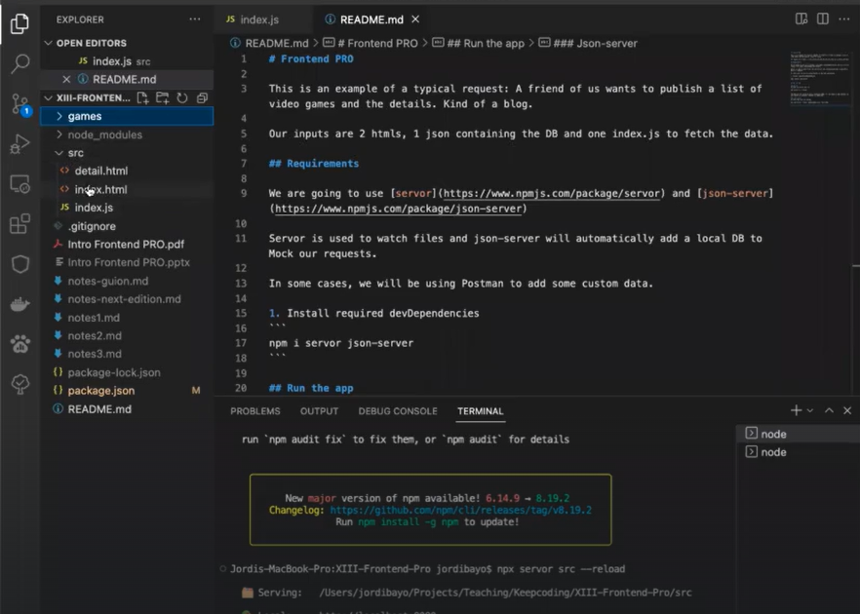Viewport: 860px width, 614px height.
Task: Open the servor npmjs link in README
Action: 551,194
